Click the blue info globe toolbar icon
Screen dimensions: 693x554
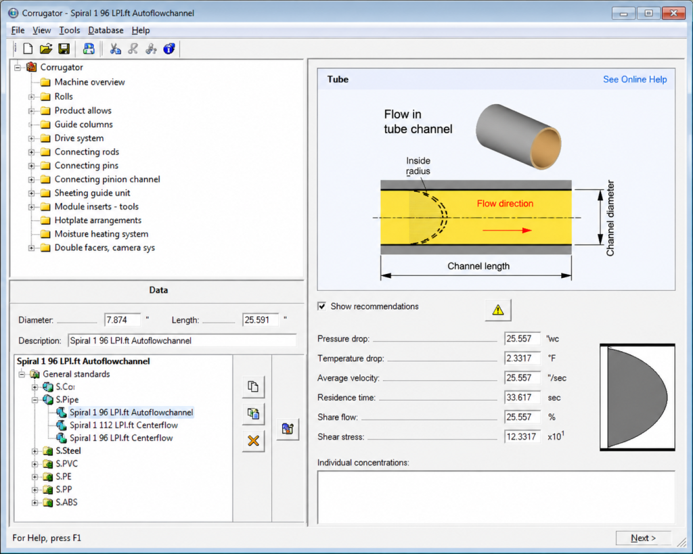pos(169,49)
